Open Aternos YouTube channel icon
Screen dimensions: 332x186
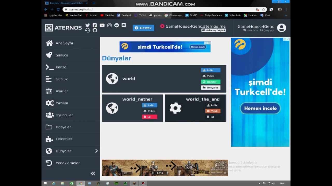(102, 25)
